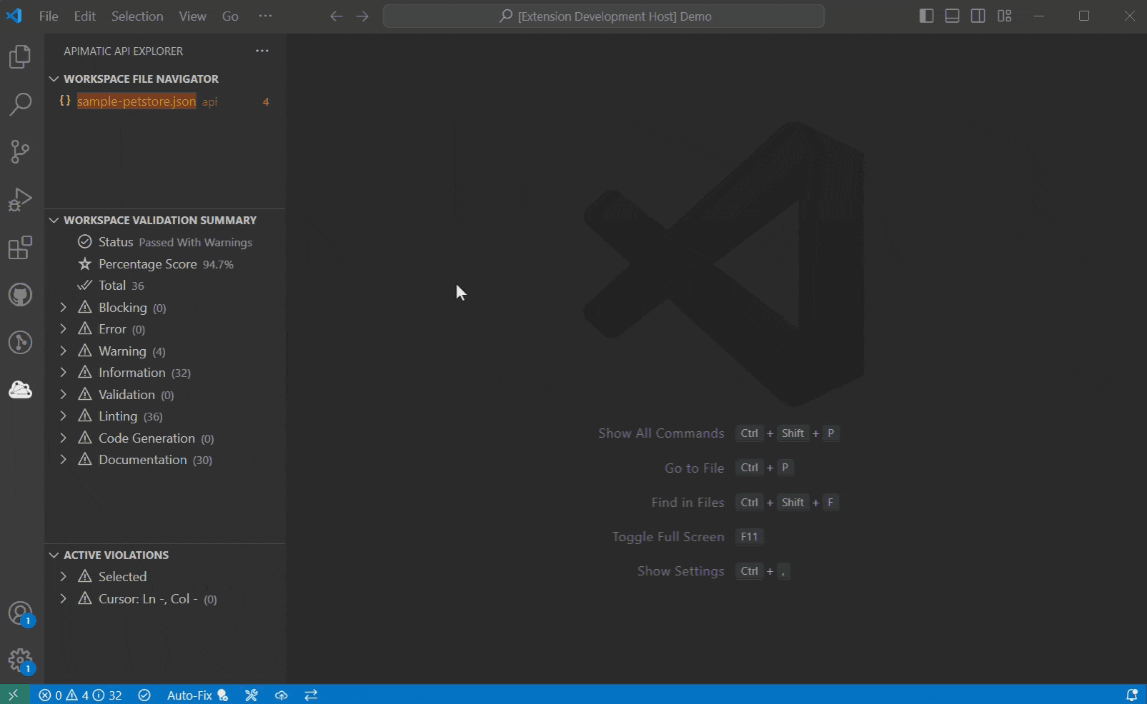This screenshot has height=704, width=1147.
Task: Open the Edit menu
Action: pyautogui.click(x=84, y=16)
